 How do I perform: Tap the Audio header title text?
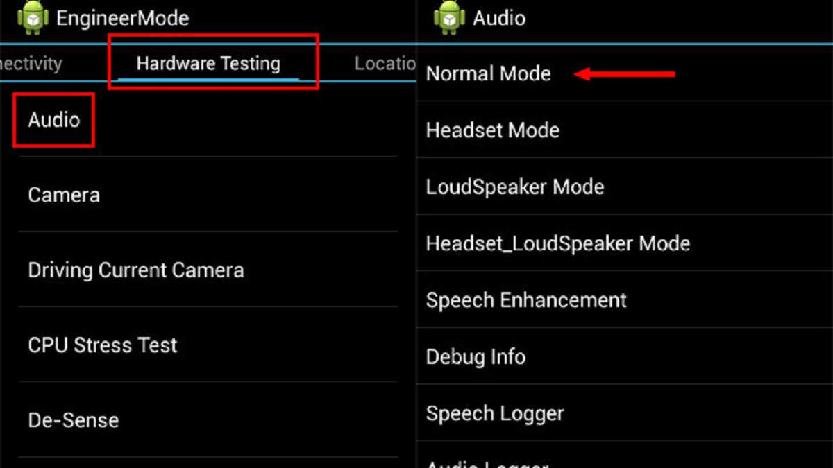[499, 18]
